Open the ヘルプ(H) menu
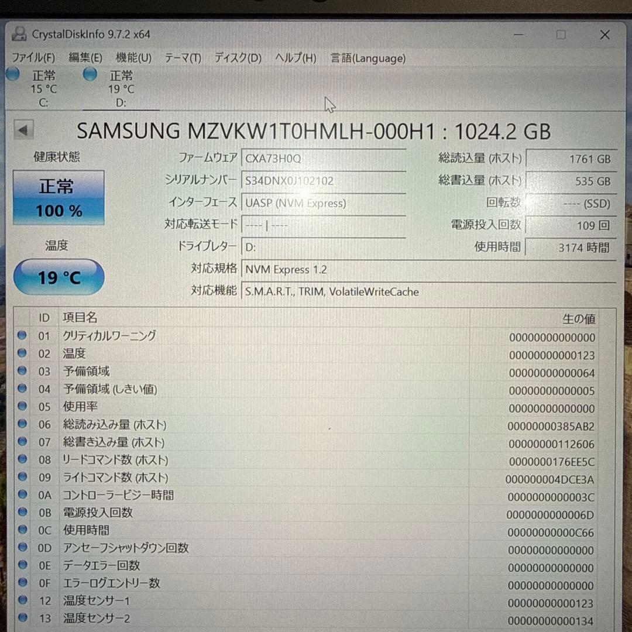The image size is (632, 632). tap(294, 58)
